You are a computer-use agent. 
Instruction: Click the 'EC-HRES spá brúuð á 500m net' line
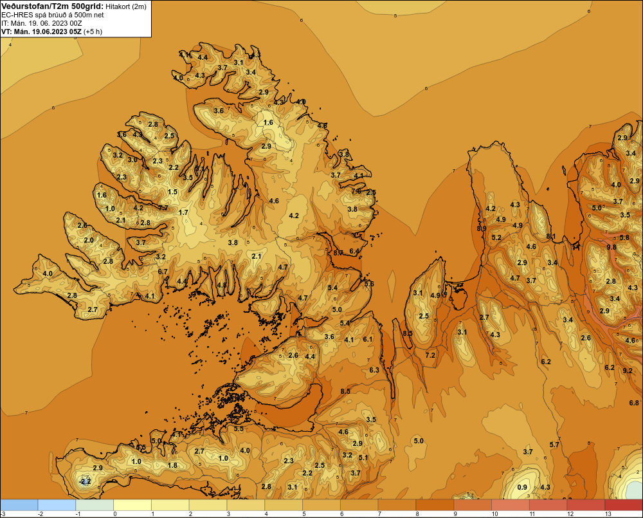53,15
